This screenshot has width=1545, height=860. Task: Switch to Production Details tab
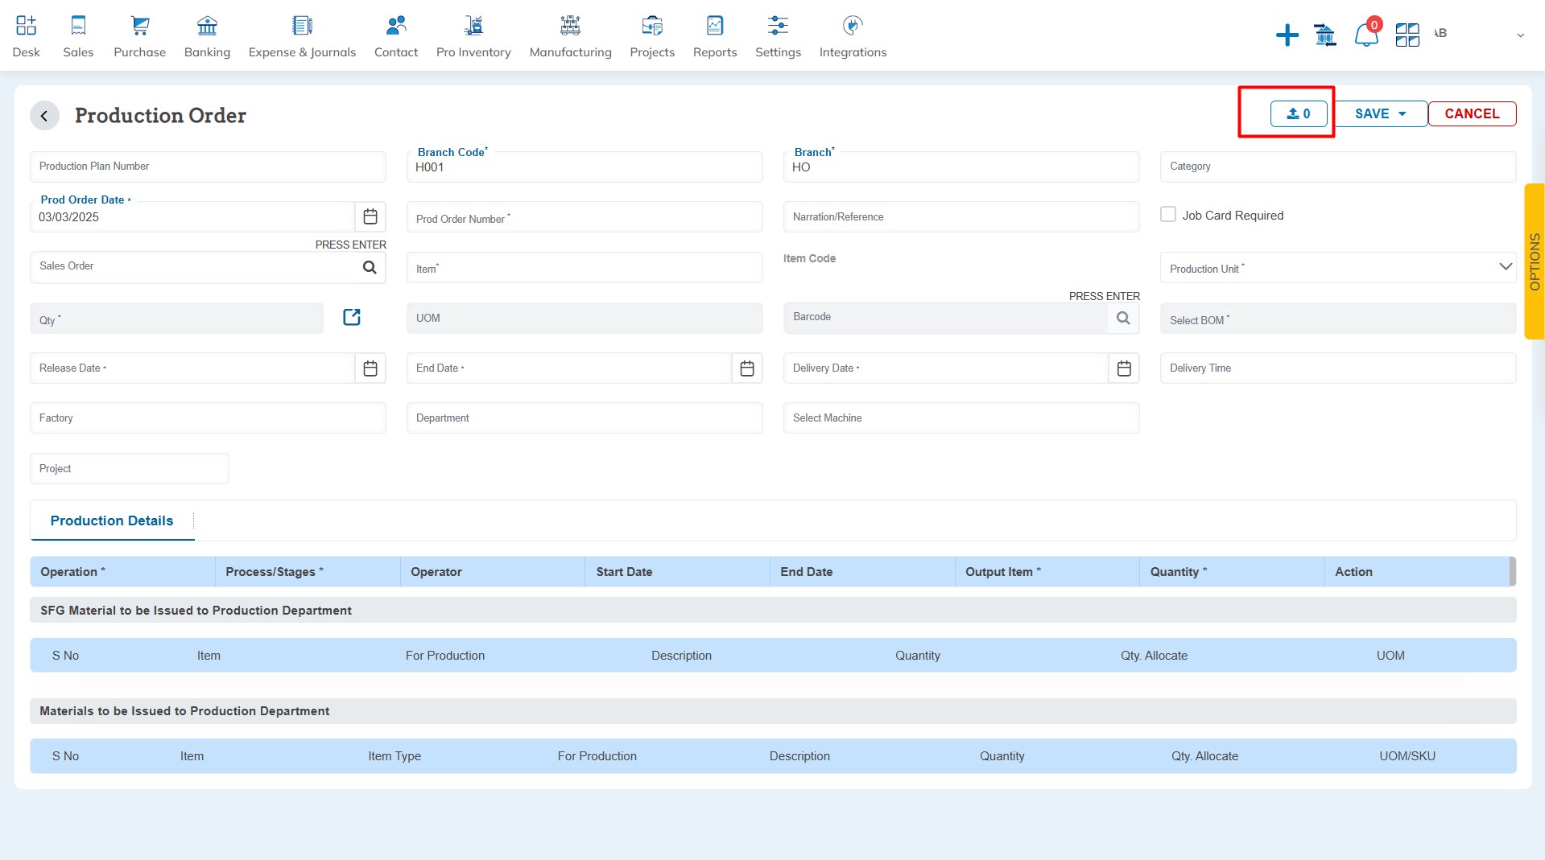[112, 521]
